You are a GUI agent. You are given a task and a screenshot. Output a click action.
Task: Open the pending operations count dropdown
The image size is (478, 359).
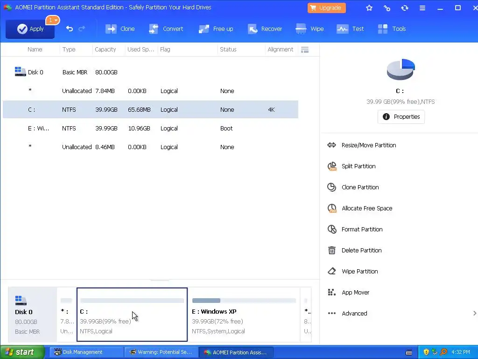click(53, 20)
